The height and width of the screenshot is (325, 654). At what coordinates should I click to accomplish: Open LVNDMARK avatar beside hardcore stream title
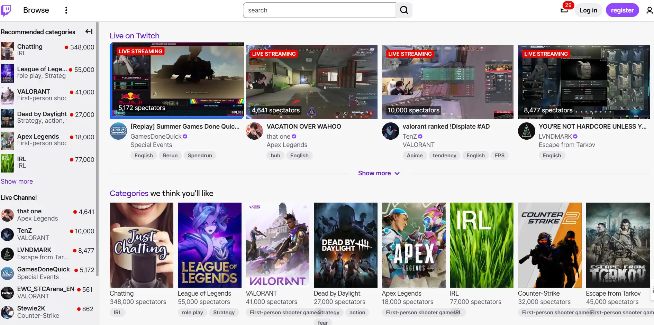[527, 131]
